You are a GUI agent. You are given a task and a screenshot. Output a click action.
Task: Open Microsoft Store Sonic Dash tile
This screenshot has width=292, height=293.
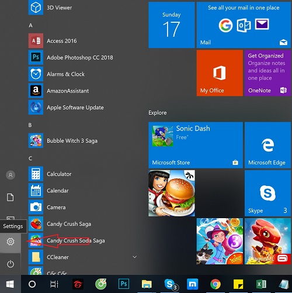[x=196, y=145]
